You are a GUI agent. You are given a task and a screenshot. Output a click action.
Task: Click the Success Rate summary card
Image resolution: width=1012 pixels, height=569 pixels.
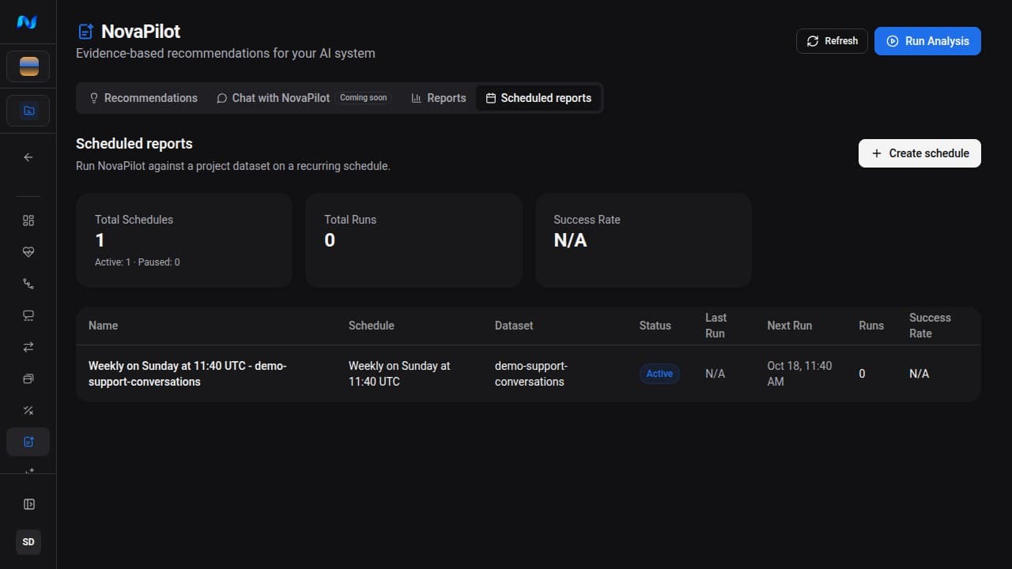tap(644, 240)
